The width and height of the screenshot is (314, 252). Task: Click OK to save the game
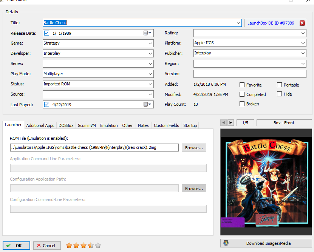(x=16, y=246)
